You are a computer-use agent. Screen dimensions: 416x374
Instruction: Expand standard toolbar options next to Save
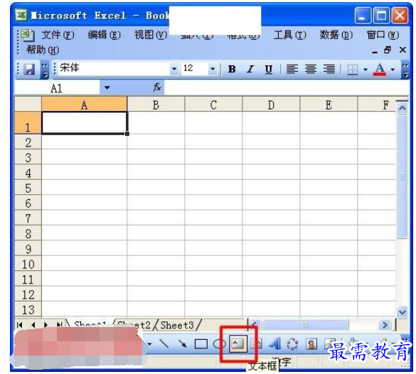point(45,70)
